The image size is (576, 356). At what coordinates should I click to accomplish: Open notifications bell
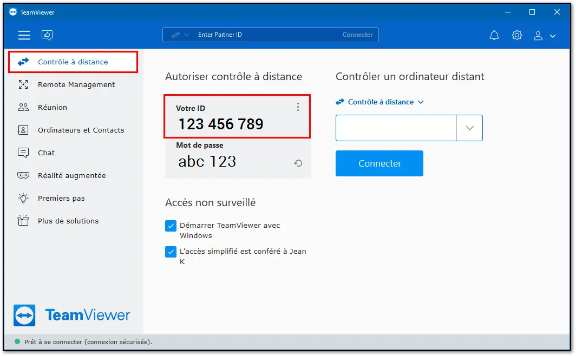pyautogui.click(x=494, y=35)
